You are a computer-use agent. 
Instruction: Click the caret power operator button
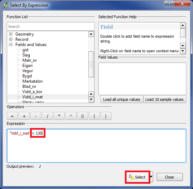[71, 116]
